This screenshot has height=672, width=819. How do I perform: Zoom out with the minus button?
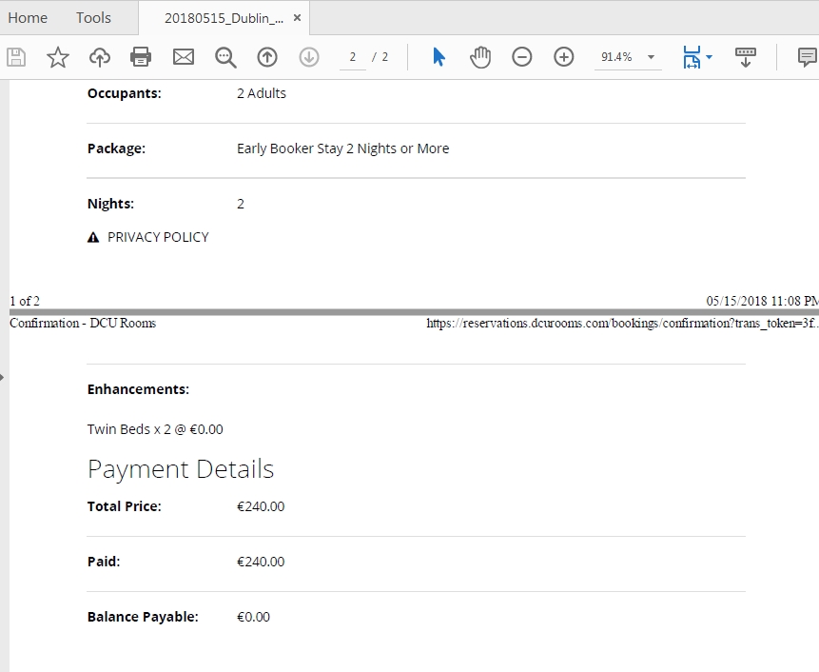522,57
